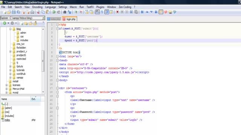Viewport: 241px width, 135px height.
Task: Select the [includes] entry in the file list
Action: pyautogui.click(x=9, y=116)
